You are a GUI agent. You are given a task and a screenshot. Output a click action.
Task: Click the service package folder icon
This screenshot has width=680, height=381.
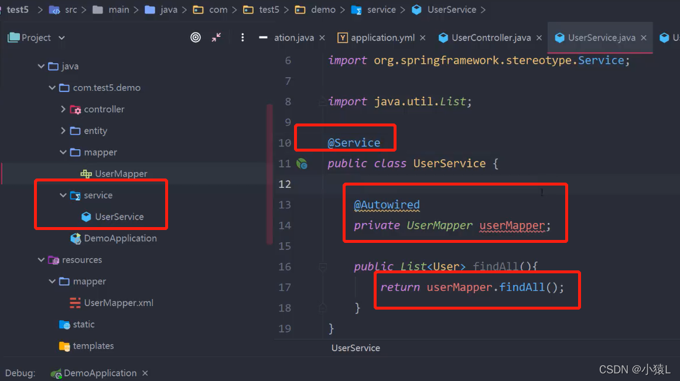coord(76,195)
